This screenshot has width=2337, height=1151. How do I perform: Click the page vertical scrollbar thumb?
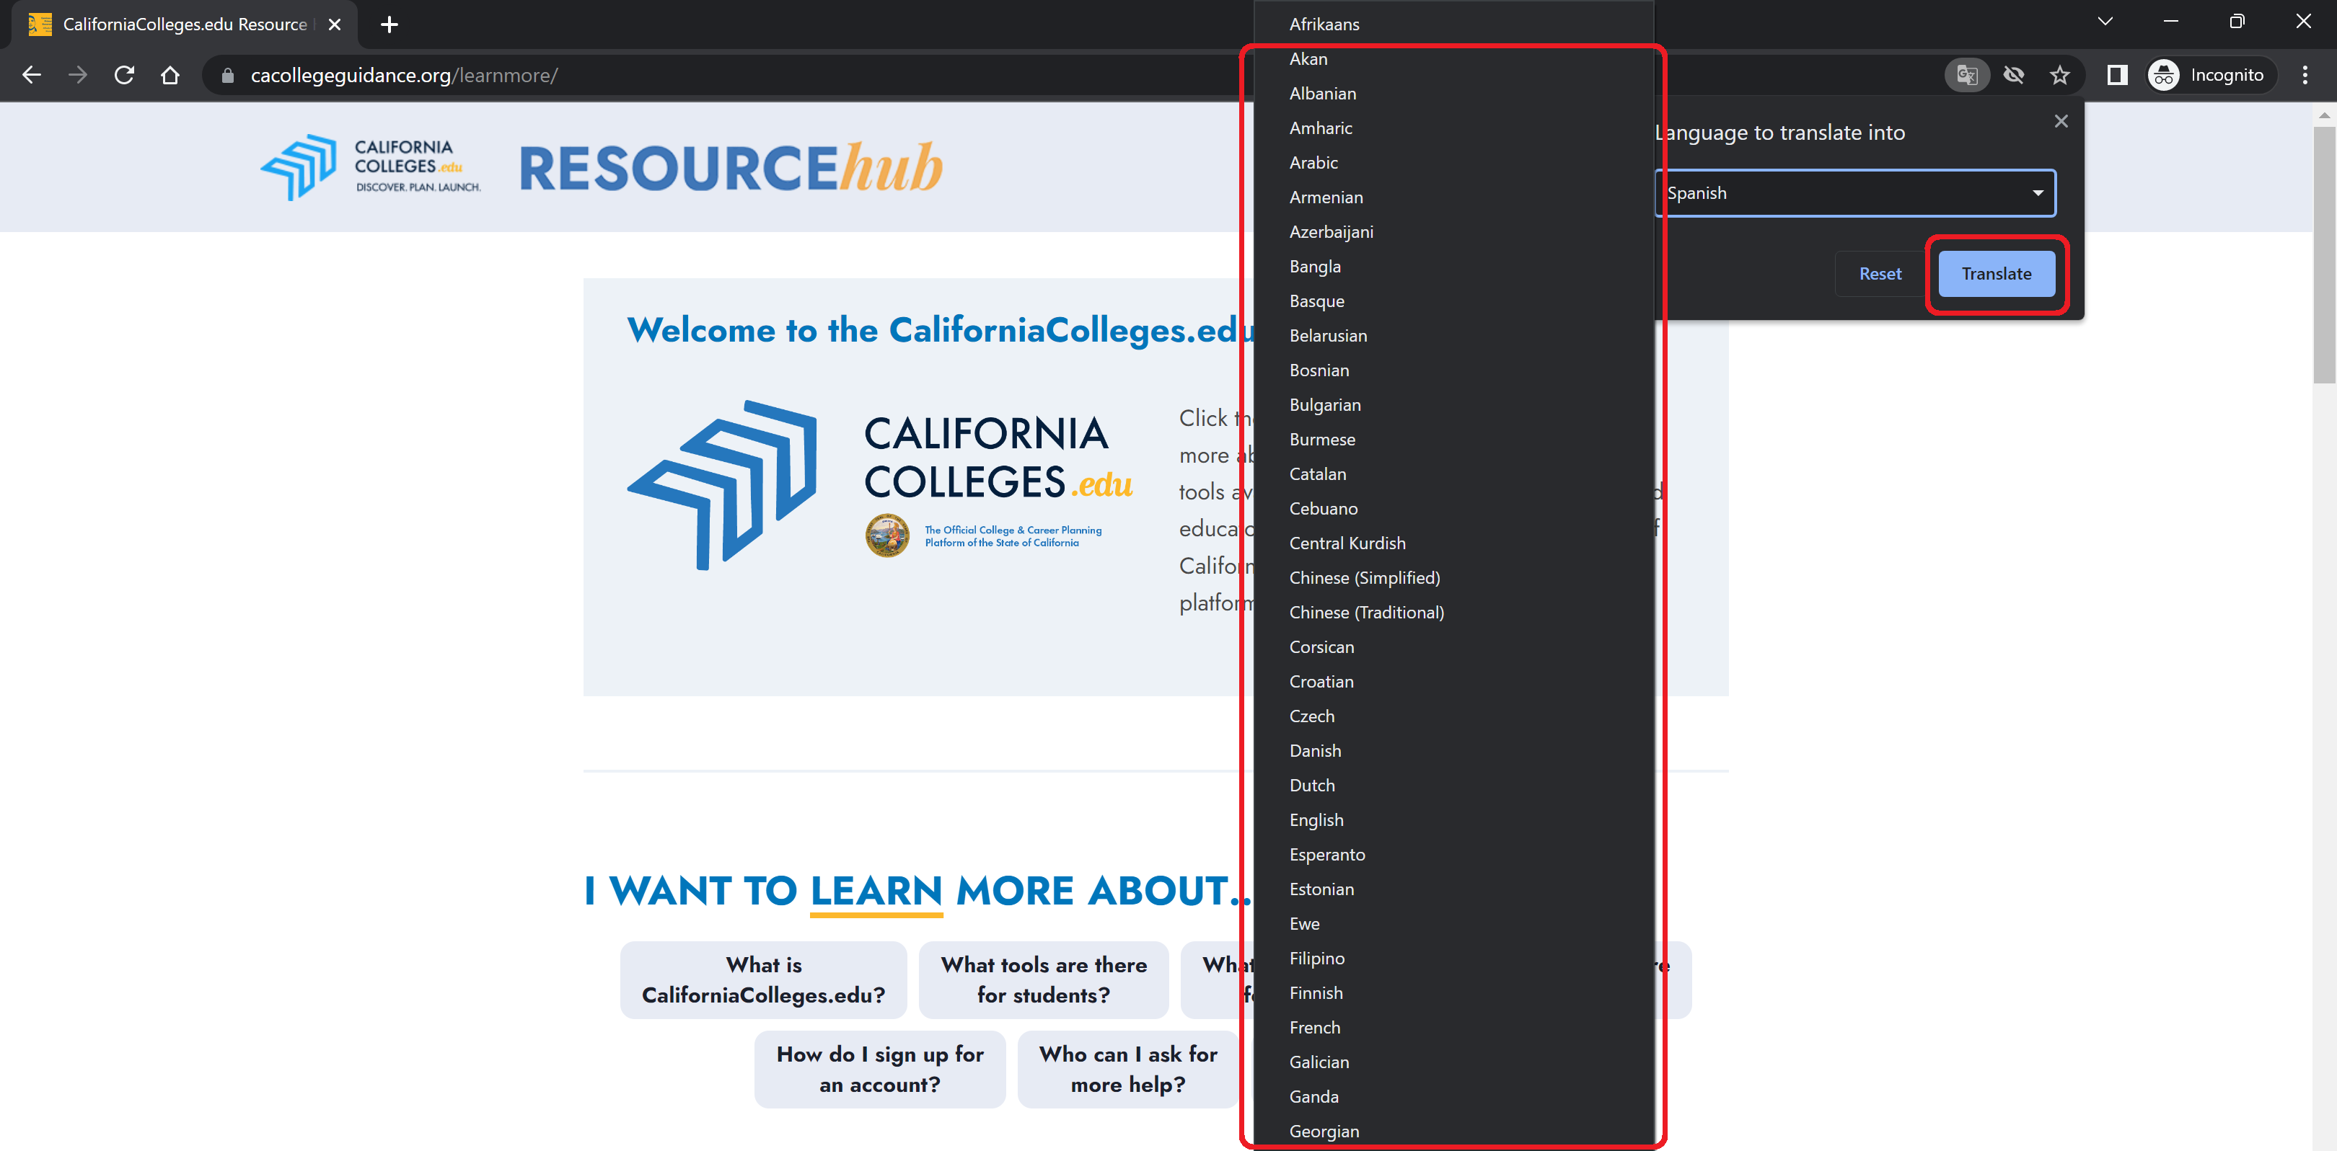(x=2323, y=254)
